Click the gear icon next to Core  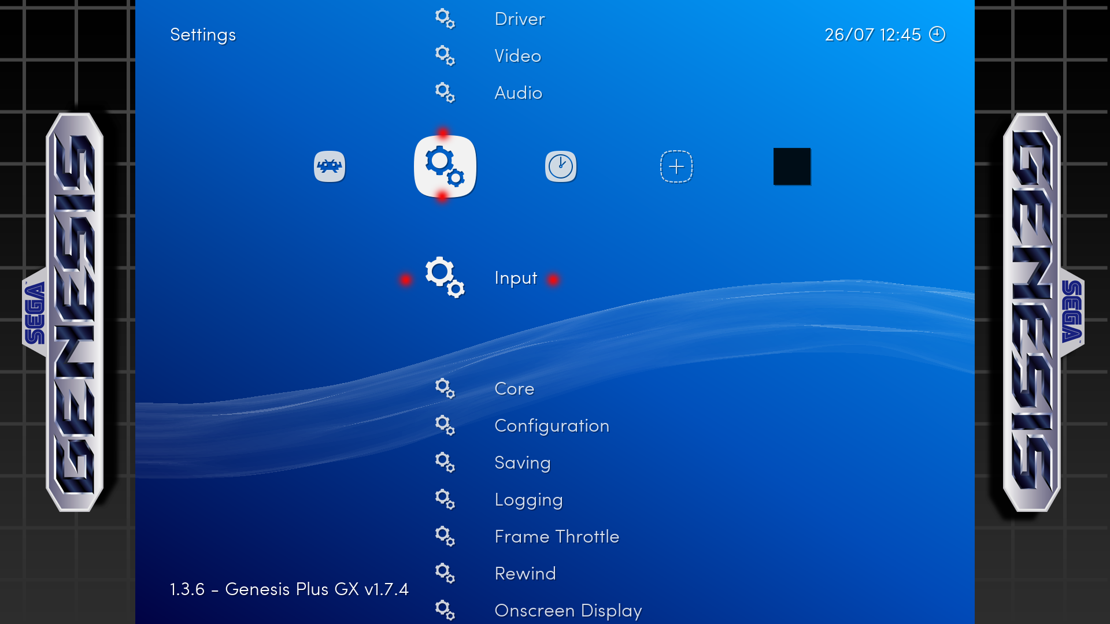(445, 388)
